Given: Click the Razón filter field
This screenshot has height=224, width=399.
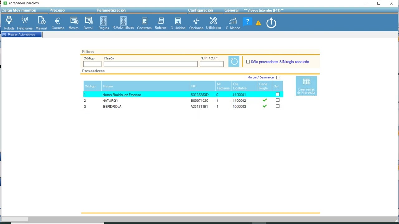Looking at the screenshot, I should click(x=151, y=64).
